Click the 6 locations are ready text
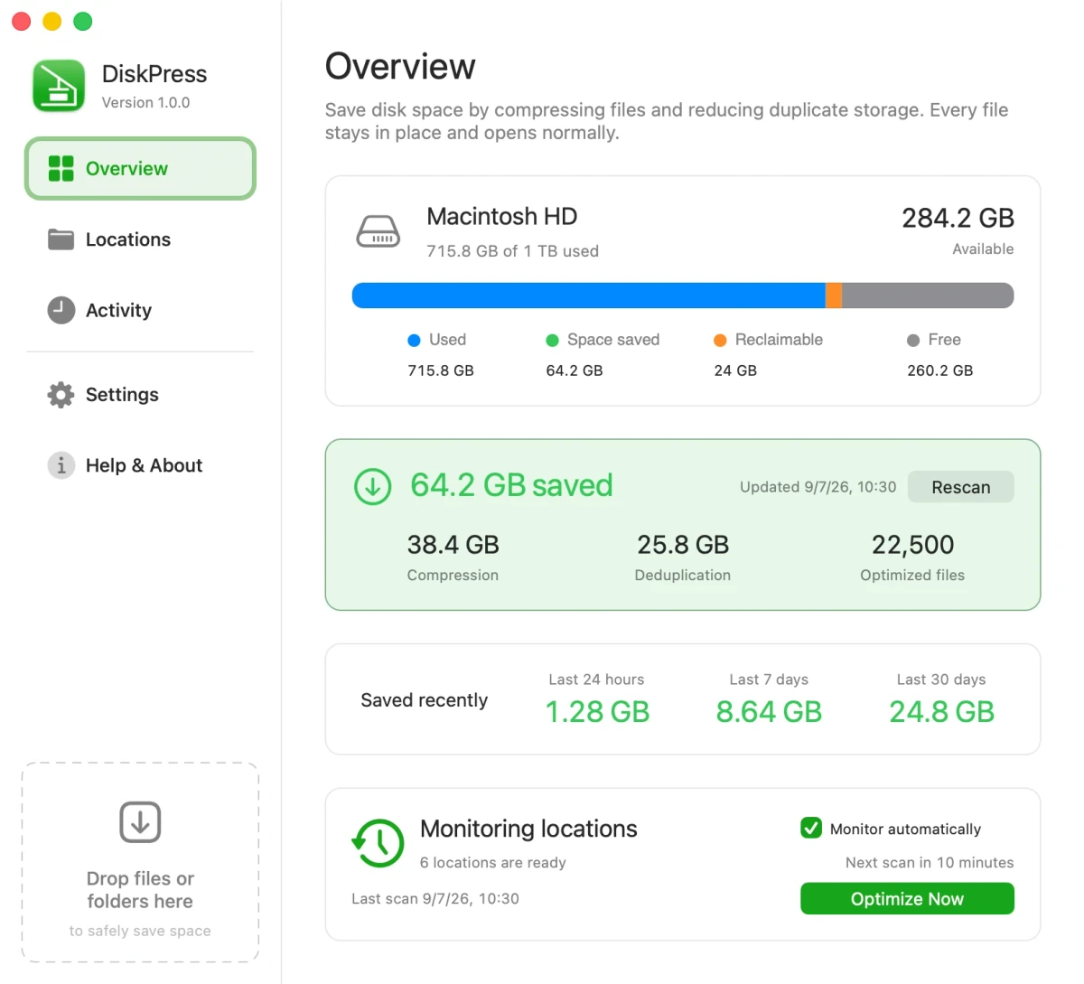Viewport: 1084px width, 984px height. 492,863
